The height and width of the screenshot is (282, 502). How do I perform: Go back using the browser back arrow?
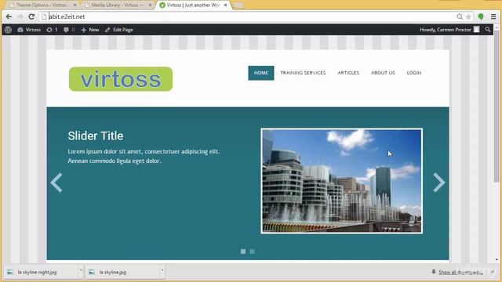pos(9,16)
